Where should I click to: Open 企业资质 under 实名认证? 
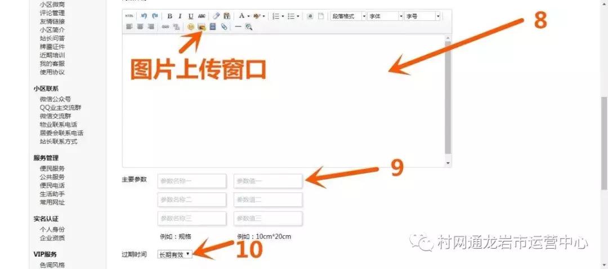coord(52,238)
